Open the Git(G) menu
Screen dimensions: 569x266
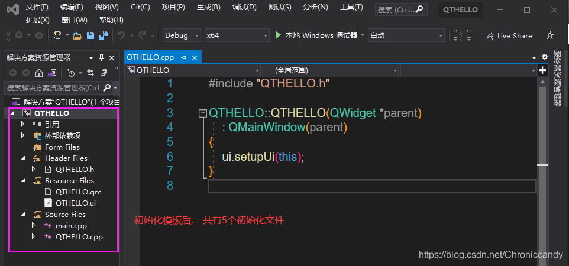coord(140,7)
